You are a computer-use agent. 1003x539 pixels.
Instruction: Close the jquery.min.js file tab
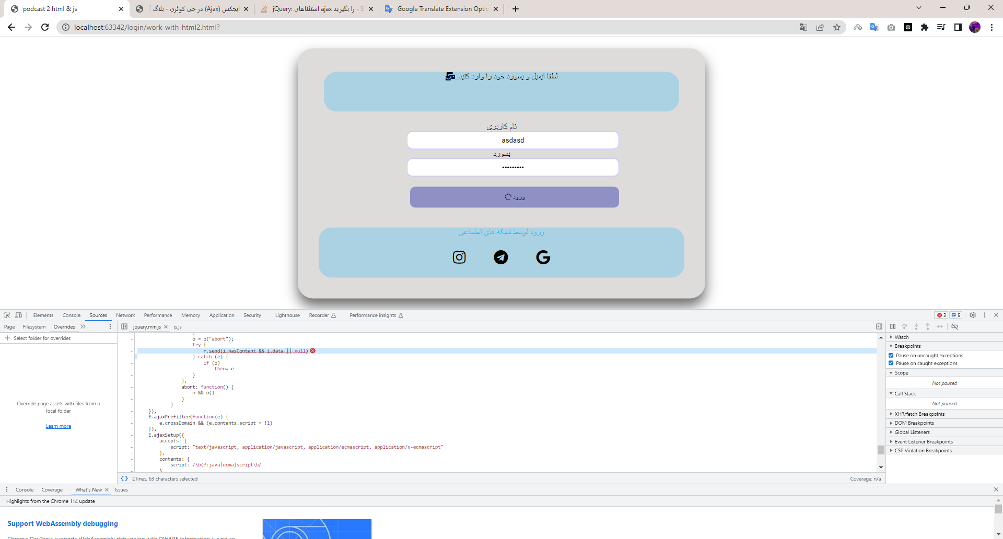click(166, 326)
